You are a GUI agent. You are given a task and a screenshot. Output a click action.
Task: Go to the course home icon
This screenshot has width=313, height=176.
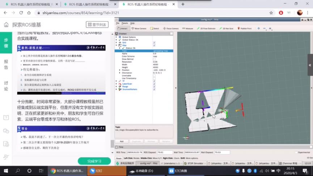pos(6,25)
